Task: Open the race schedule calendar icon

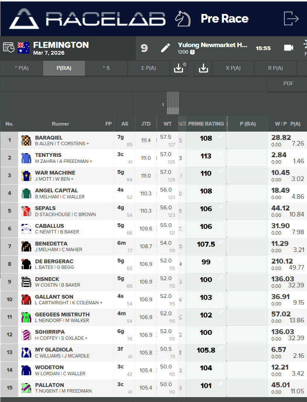Action: pos(9,48)
